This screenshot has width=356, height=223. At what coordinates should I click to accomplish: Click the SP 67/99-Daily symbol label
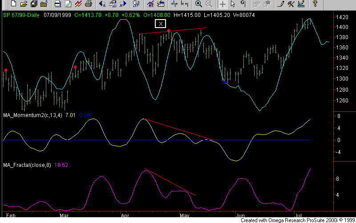[x=22, y=14]
